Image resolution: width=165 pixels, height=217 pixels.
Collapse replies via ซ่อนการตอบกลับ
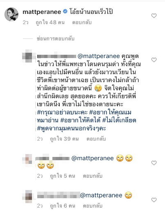point(55,38)
